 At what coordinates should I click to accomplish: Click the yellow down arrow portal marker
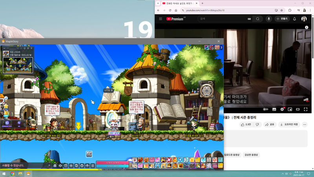tap(78, 126)
